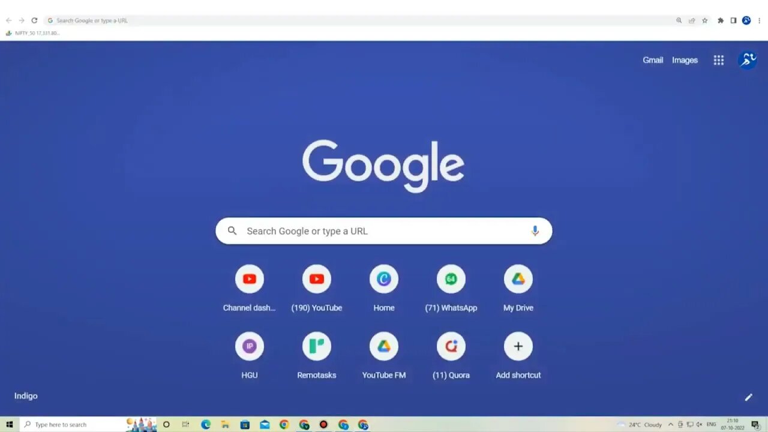Open the red record app on the taskbar
Screen dimensions: 768x432
pyautogui.click(x=323, y=425)
